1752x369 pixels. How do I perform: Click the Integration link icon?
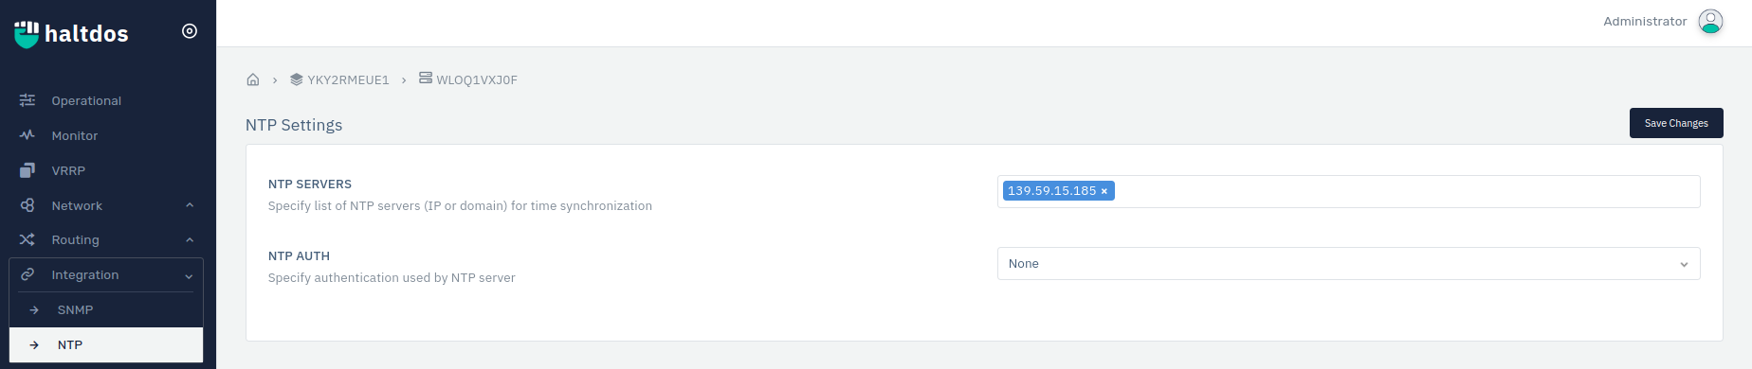pyautogui.click(x=27, y=274)
